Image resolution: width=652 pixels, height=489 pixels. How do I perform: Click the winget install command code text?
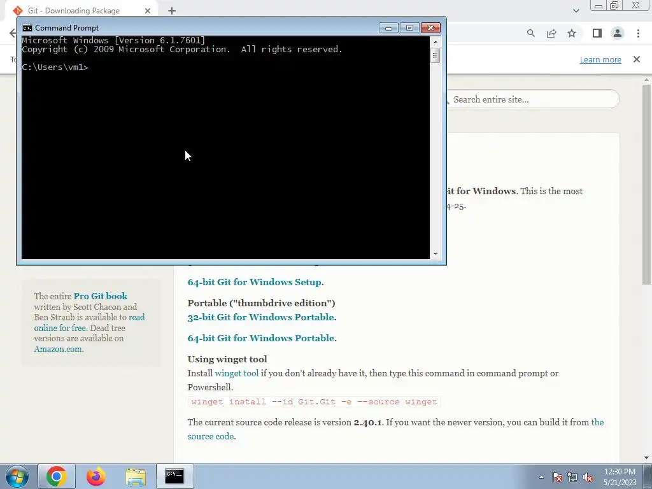pyautogui.click(x=314, y=402)
